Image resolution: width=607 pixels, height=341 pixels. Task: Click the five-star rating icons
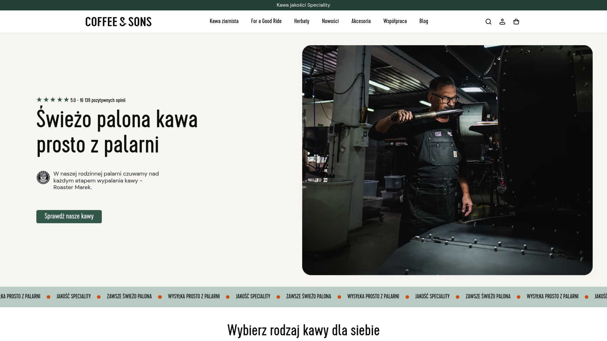pos(53,100)
